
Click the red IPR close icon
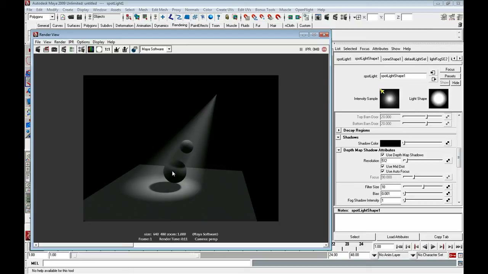click(324, 49)
